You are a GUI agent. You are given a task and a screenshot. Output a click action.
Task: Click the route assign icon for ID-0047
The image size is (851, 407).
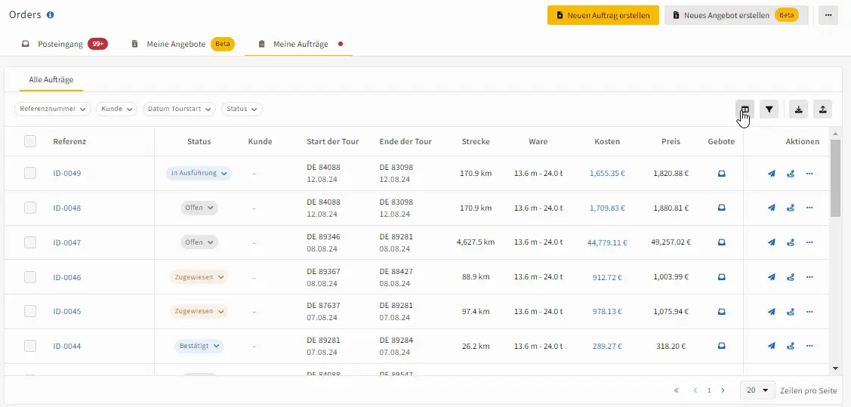(790, 242)
